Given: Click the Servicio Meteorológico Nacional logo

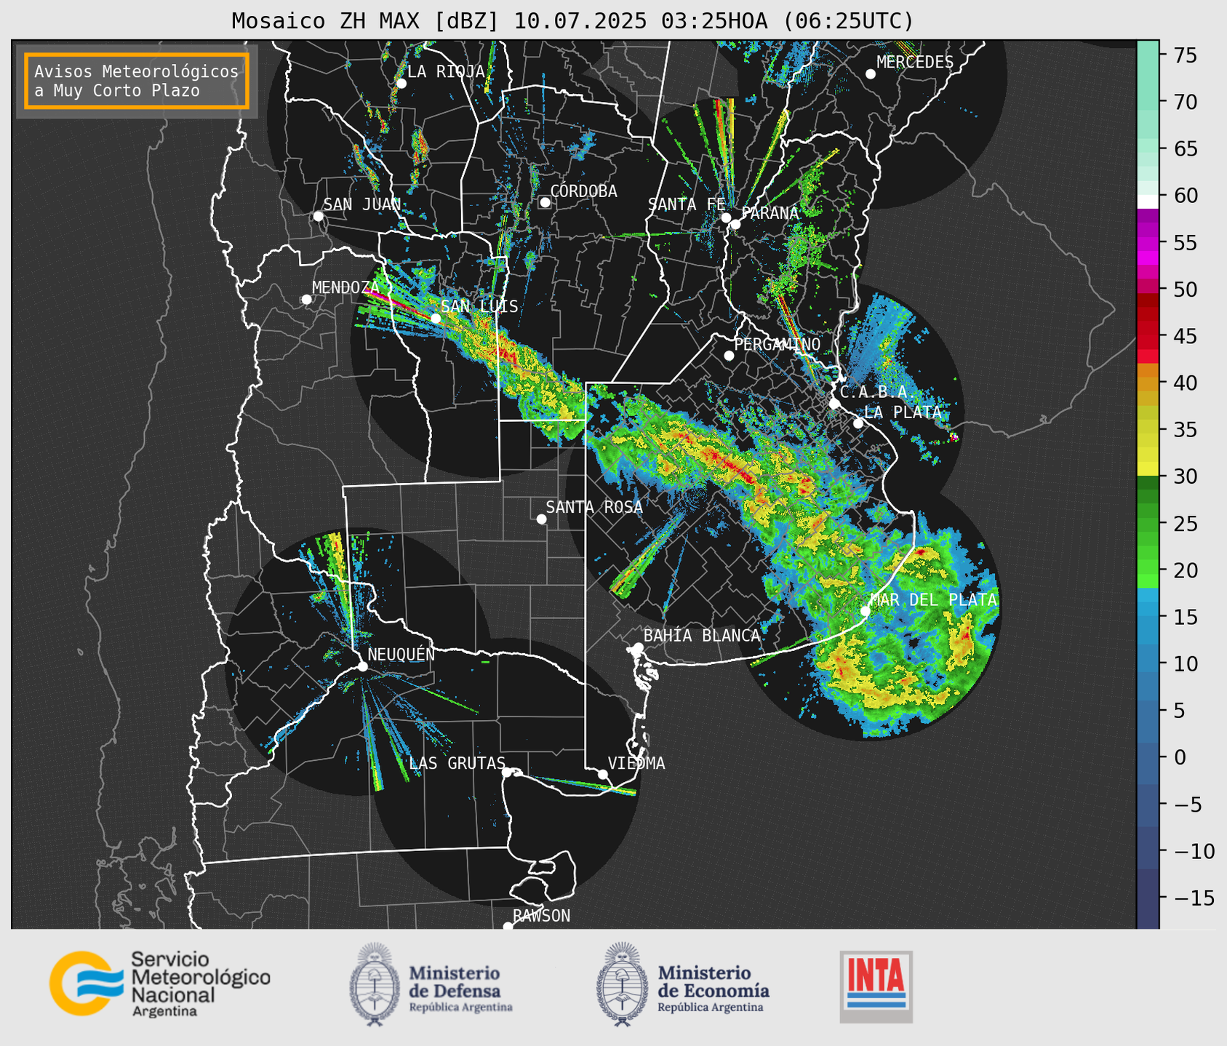Looking at the screenshot, I should 159,983.
